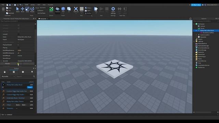Screen dimensions: 219x123
Task: Open the Terrain Editor
Action: click(x=51, y=10)
